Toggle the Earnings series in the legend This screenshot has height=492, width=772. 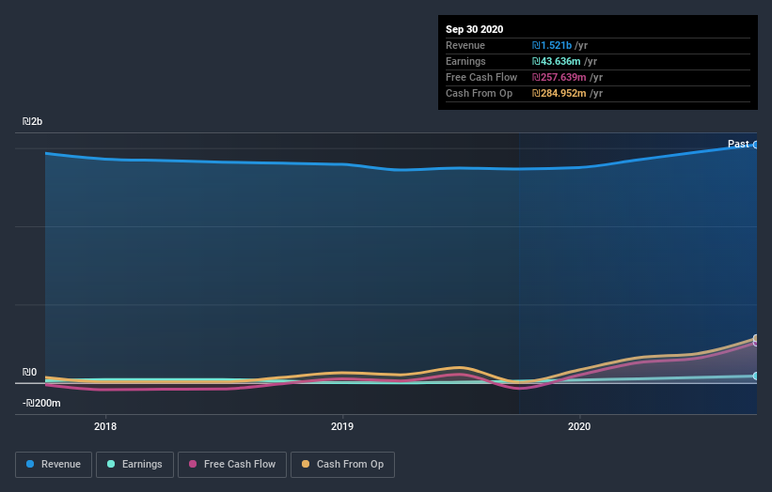pos(134,465)
